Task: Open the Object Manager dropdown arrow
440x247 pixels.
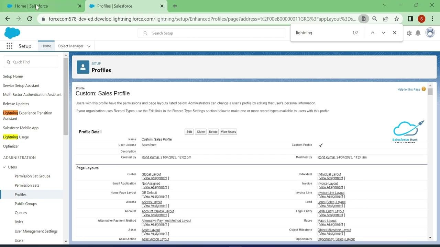Action: (x=89, y=46)
